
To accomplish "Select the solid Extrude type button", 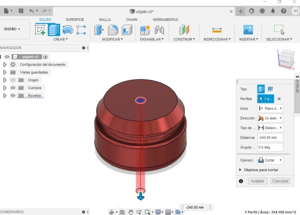I will click(261, 89).
